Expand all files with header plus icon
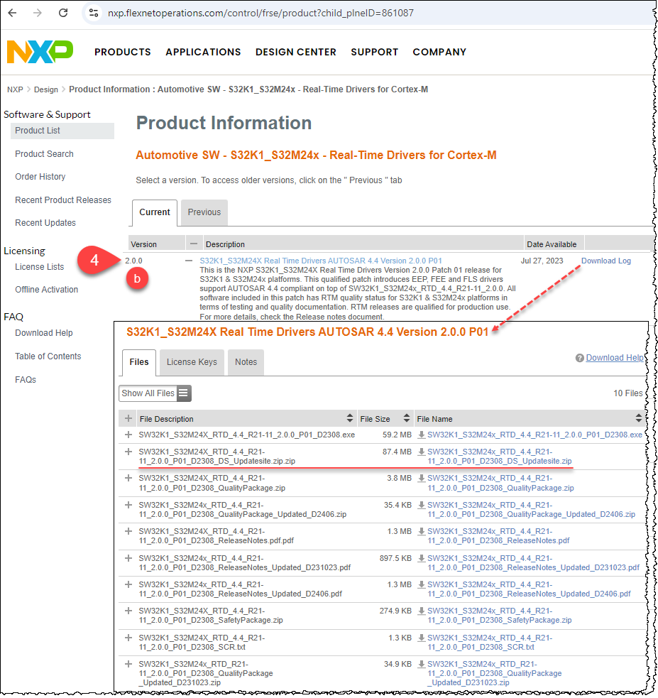Viewport: 658px width, 698px height. click(128, 418)
